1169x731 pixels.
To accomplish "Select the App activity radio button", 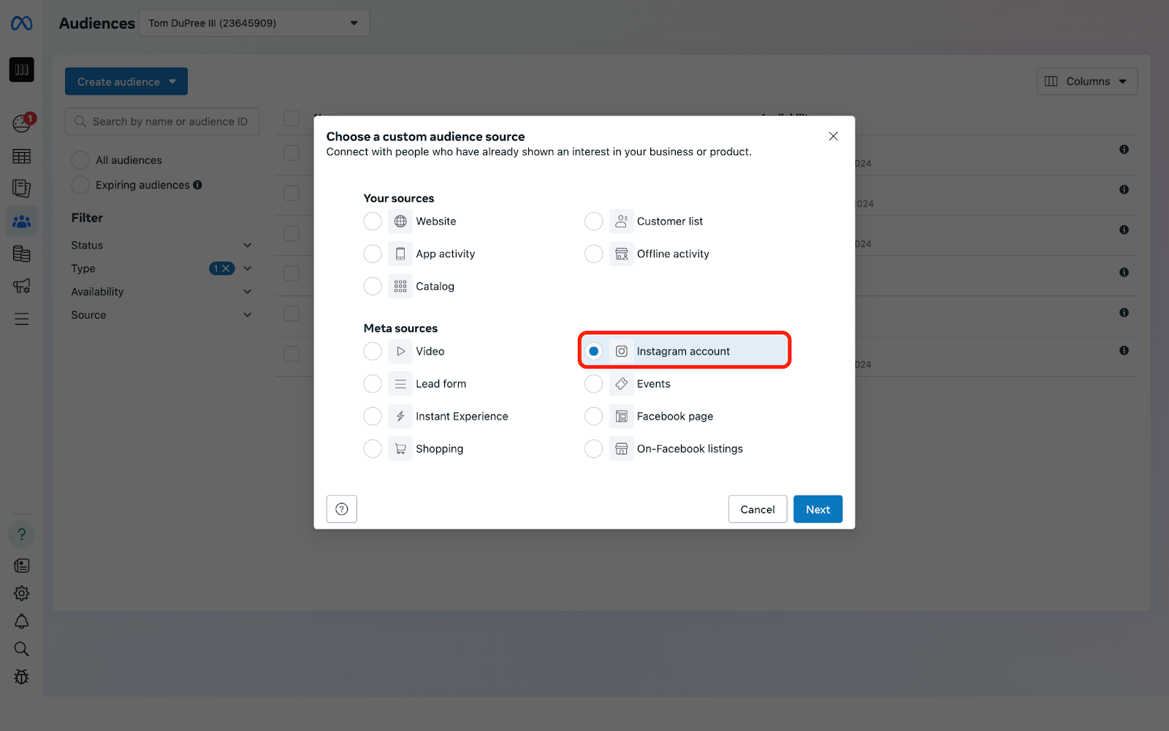I will [x=373, y=254].
